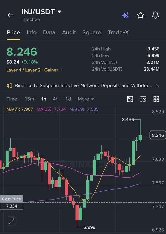Switch to the Info tab
This screenshot has width=166, height=234.
32,32
